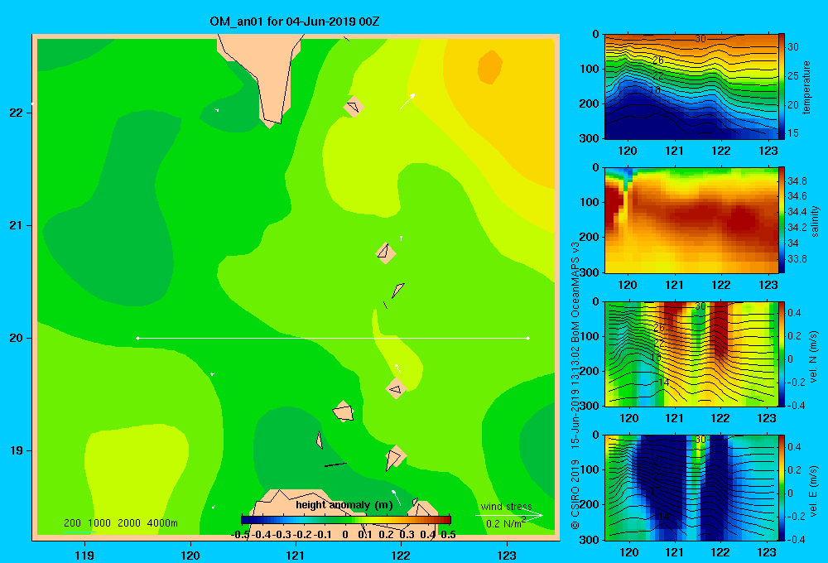Click the wind stress reference arrow
This screenshot has height=563, width=828.
pos(509,516)
